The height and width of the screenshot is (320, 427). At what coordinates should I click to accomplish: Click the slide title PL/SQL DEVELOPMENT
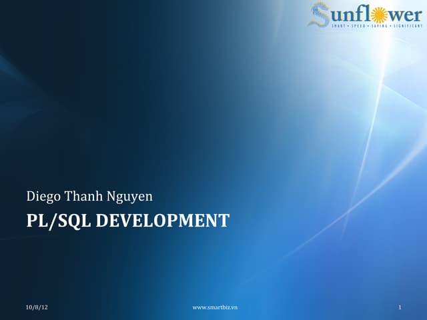pos(127,221)
